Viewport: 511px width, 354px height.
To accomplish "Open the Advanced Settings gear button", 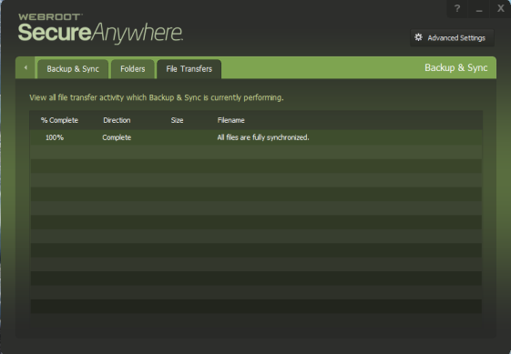I will click(x=452, y=38).
